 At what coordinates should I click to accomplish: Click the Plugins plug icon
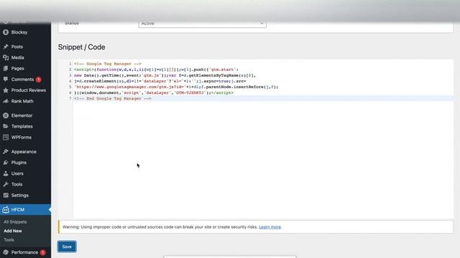pyautogui.click(x=6, y=163)
